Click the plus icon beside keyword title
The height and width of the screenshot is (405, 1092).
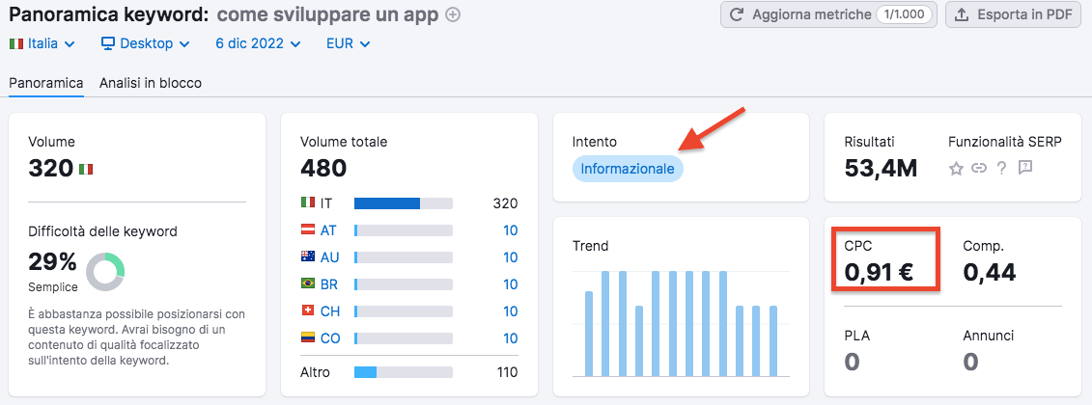(453, 14)
